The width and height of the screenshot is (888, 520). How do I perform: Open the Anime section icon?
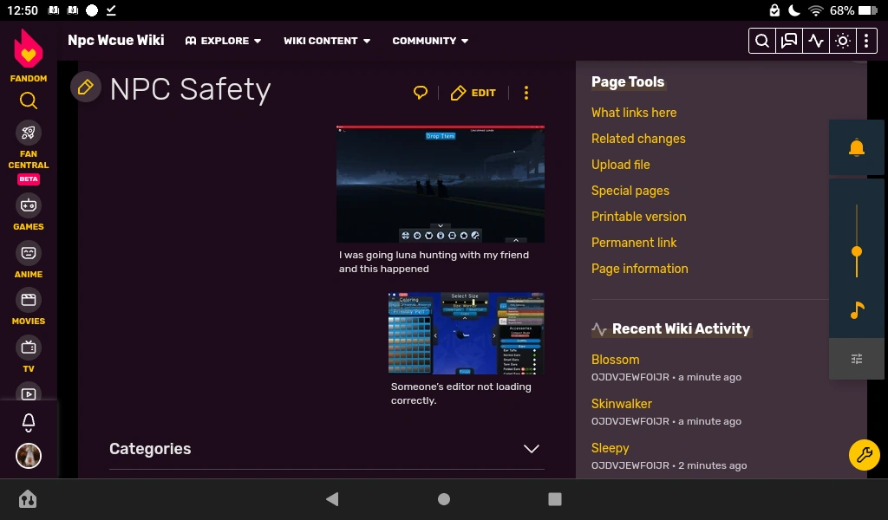pos(29,253)
